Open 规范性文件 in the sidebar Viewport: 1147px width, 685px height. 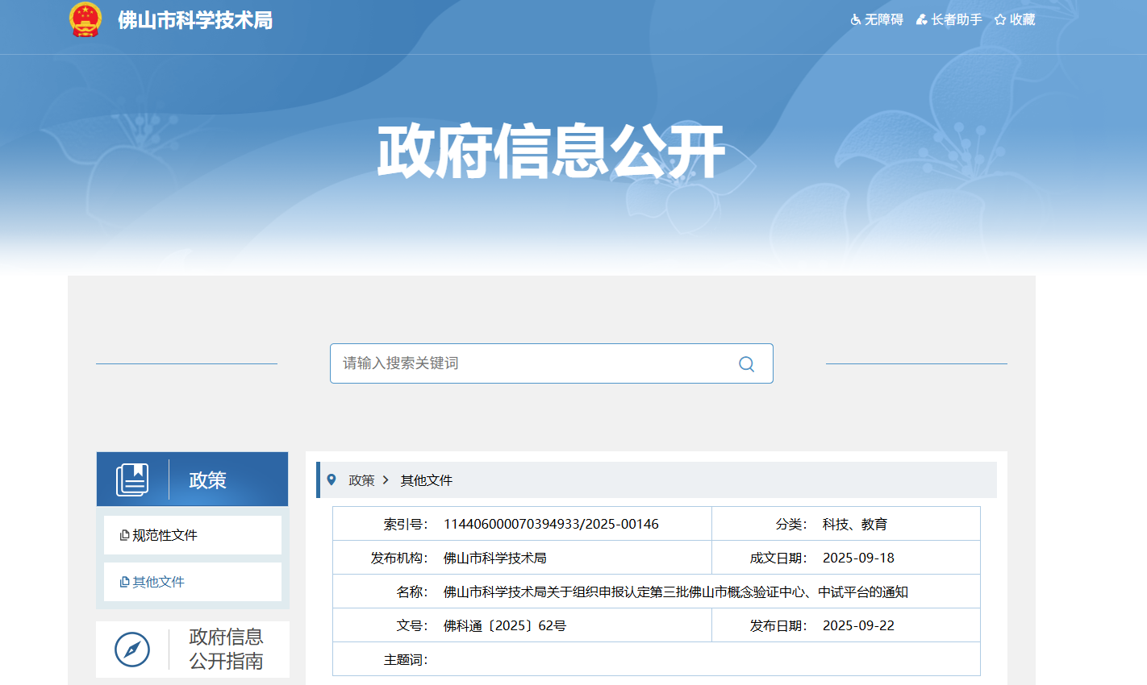click(x=165, y=535)
